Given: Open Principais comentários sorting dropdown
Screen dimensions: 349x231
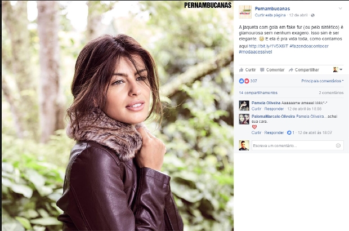Looking at the screenshot, I should tap(323, 81).
